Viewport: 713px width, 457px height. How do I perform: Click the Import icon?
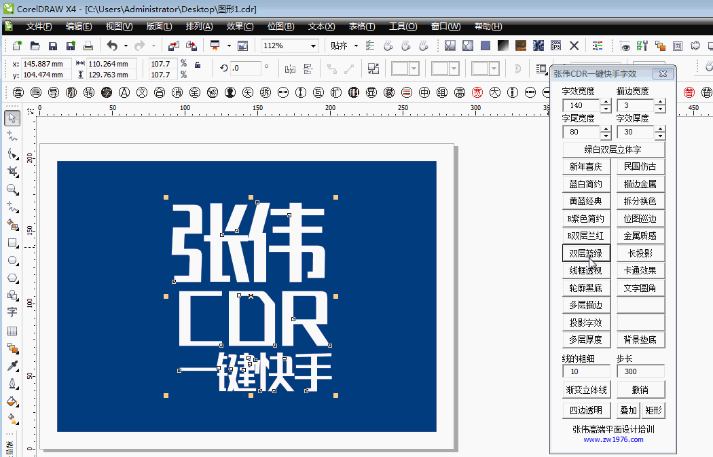pyautogui.click(x=174, y=45)
